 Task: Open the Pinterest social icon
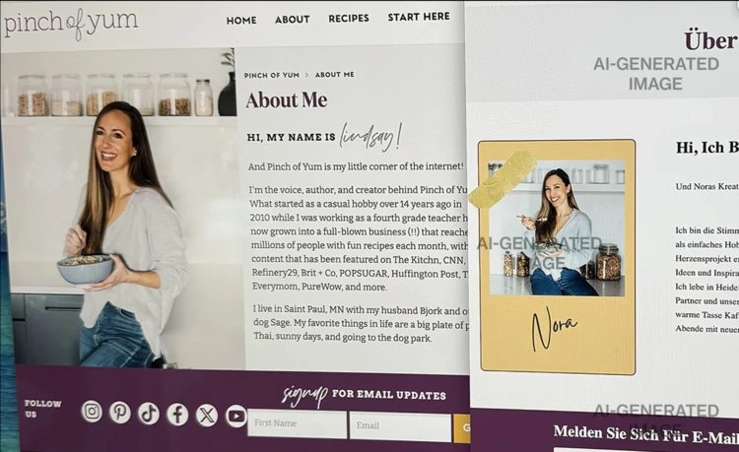pos(120,413)
